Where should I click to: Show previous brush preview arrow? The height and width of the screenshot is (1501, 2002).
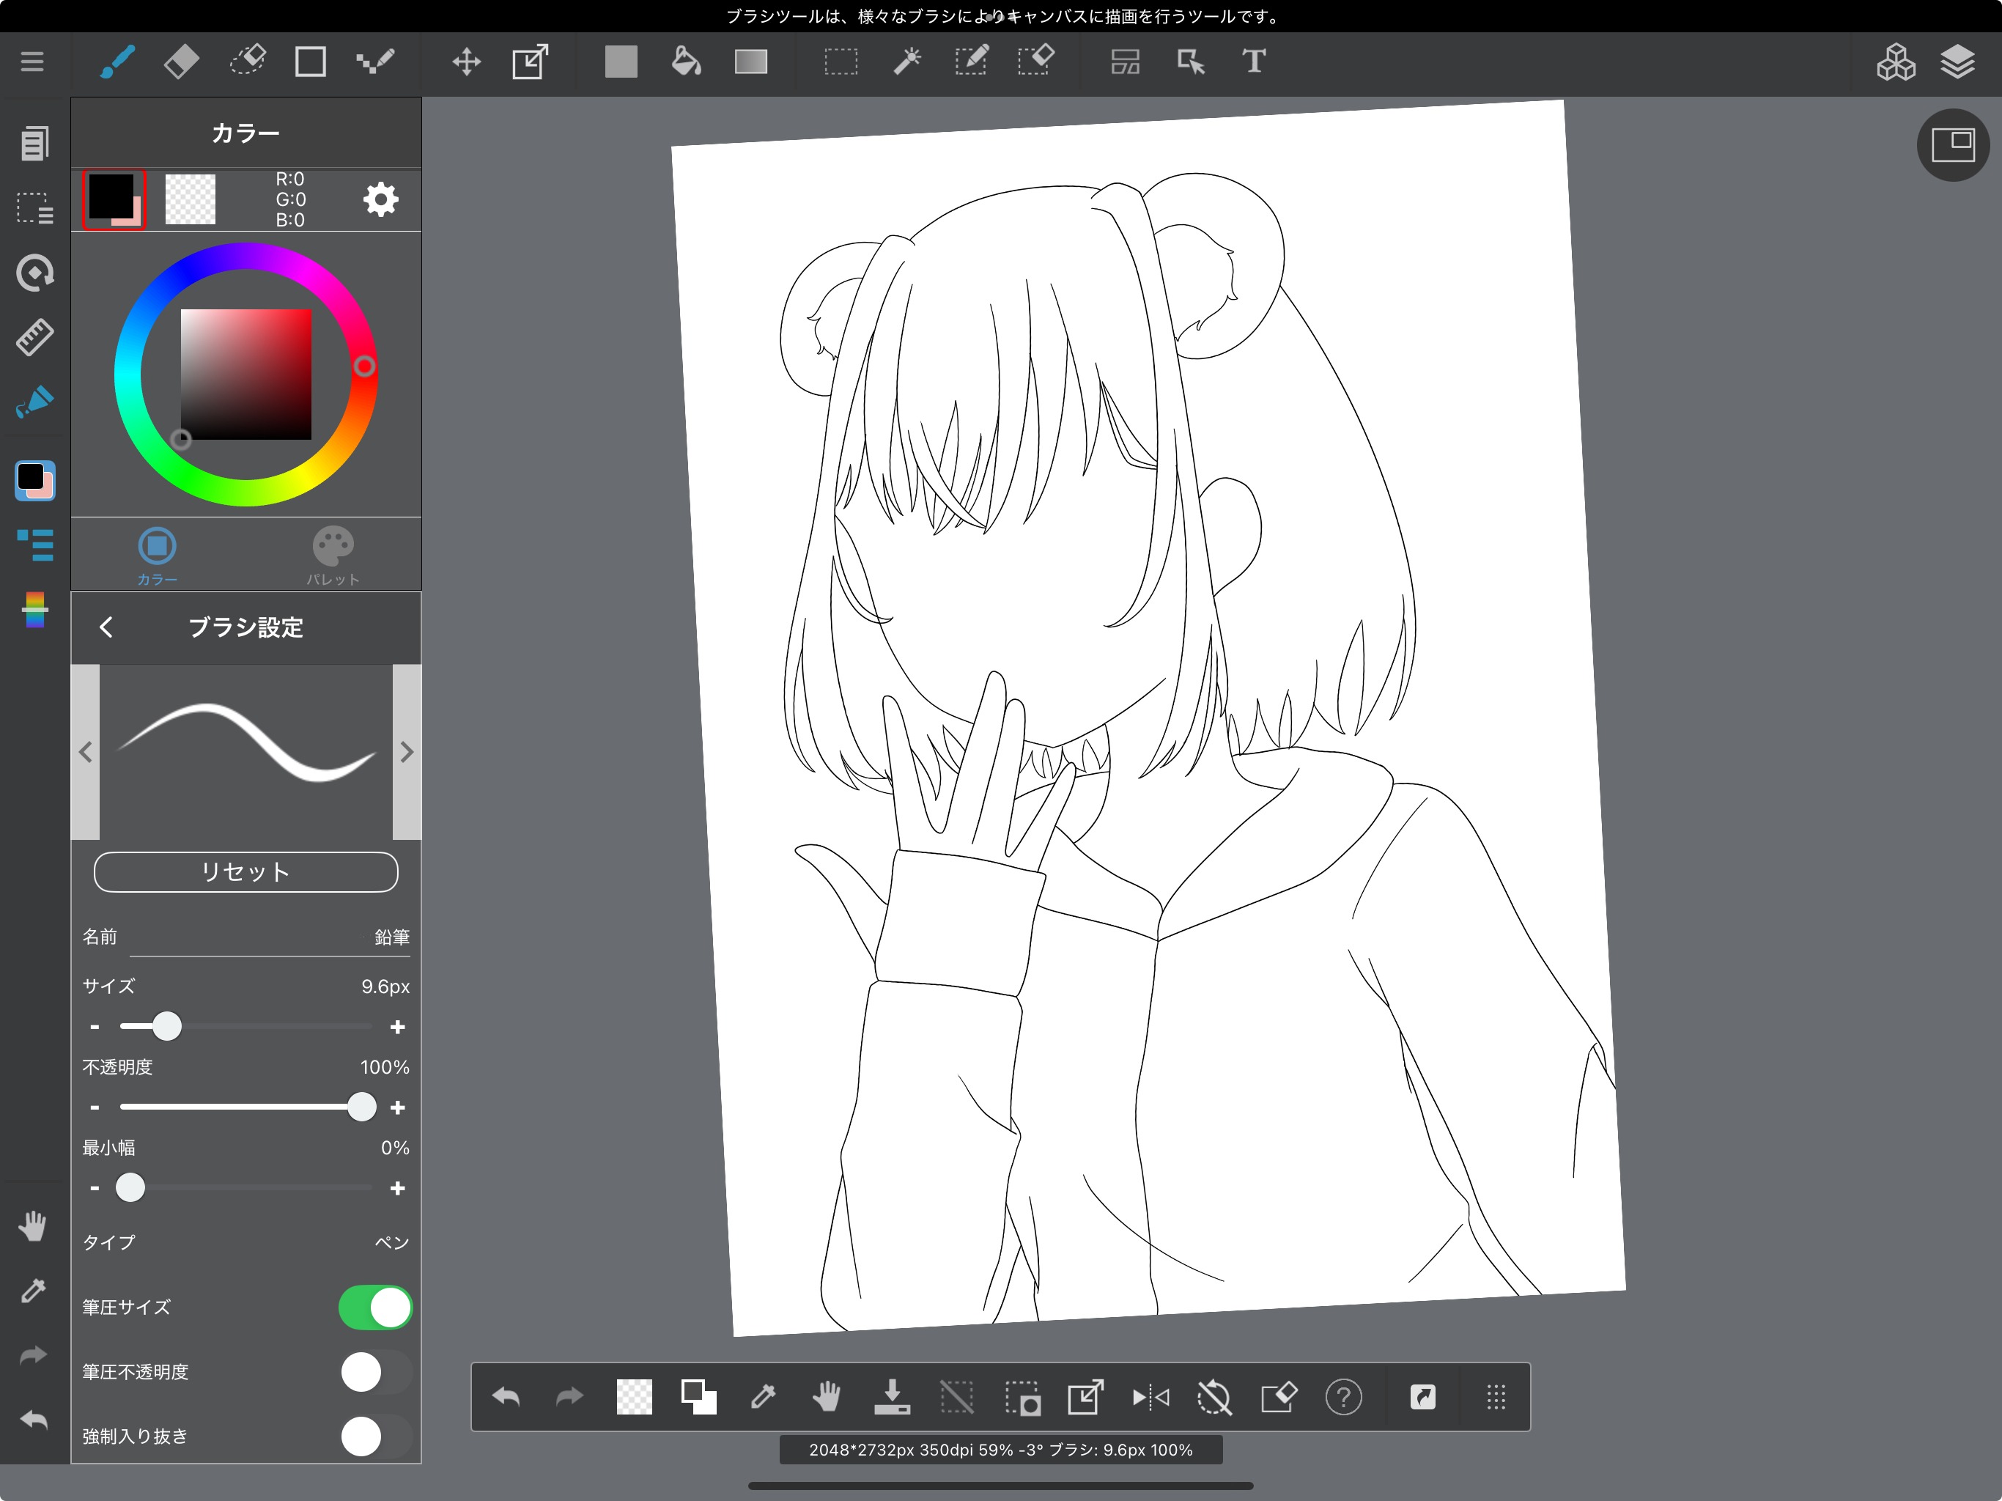[x=85, y=751]
